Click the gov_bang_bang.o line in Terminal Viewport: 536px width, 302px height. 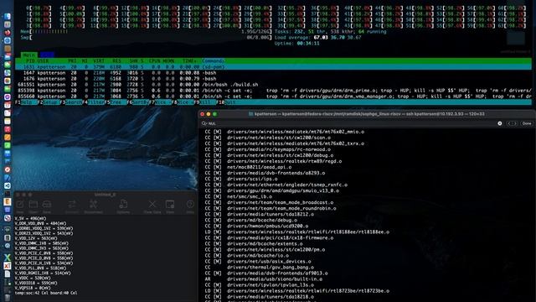(x=259, y=267)
